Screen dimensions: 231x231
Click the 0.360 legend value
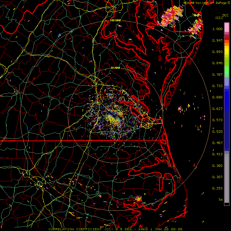pyautogui.click(x=217, y=166)
